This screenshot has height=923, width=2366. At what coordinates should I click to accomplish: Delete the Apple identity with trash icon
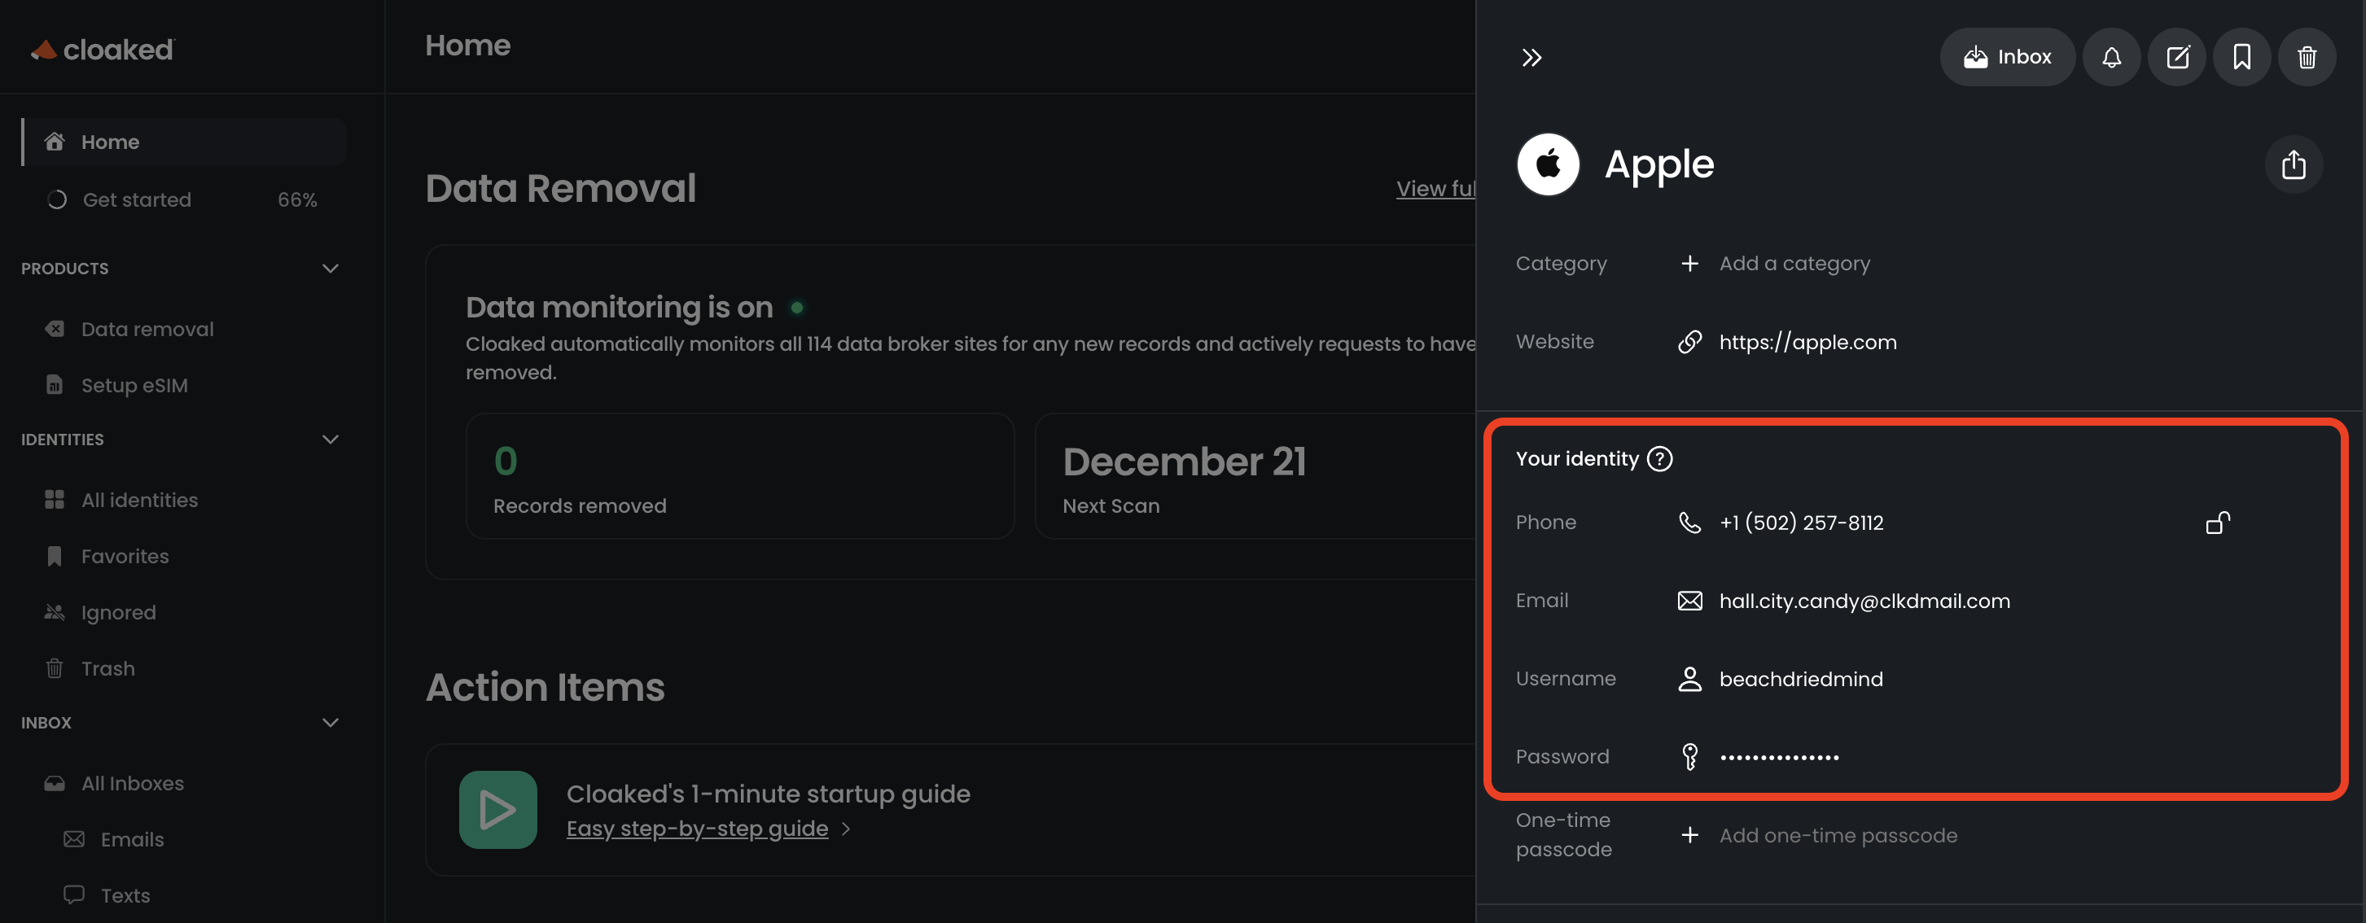[x=2307, y=57]
